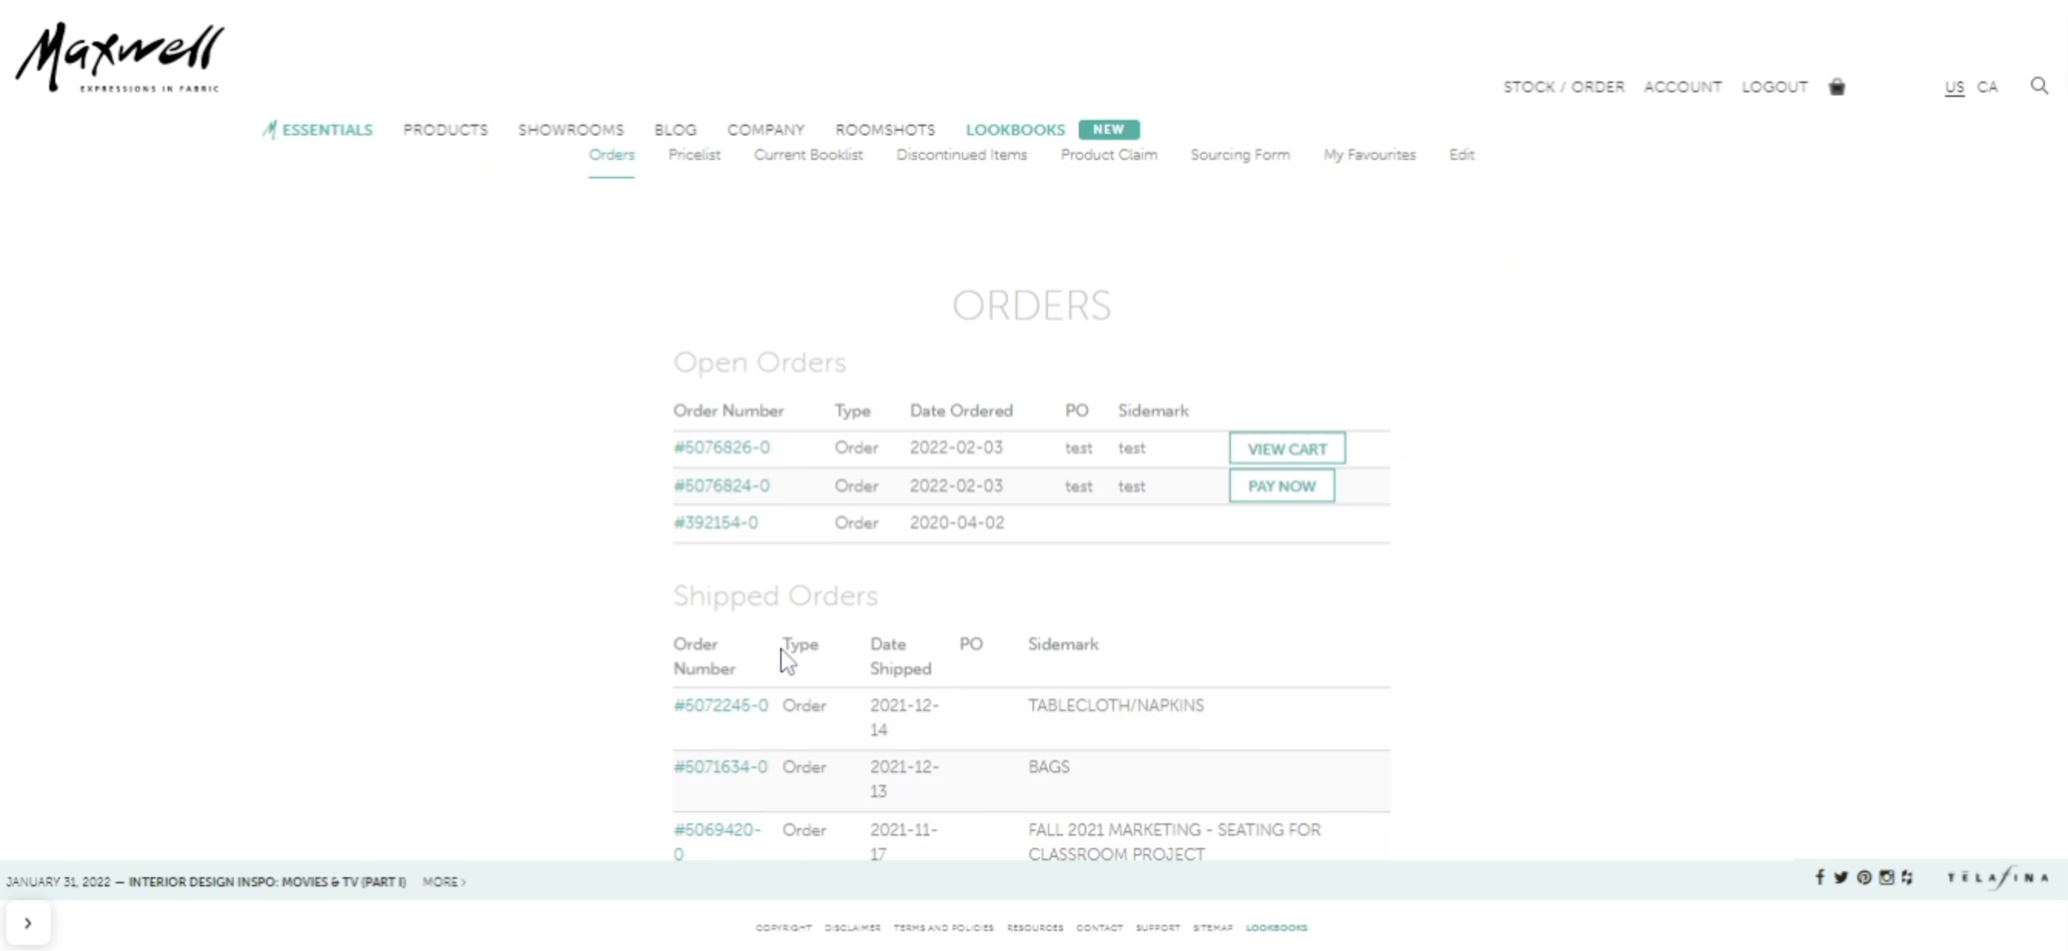Open order #5072245-0 link
Viewport: 2068px width, 951px height.
[x=720, y=706]
